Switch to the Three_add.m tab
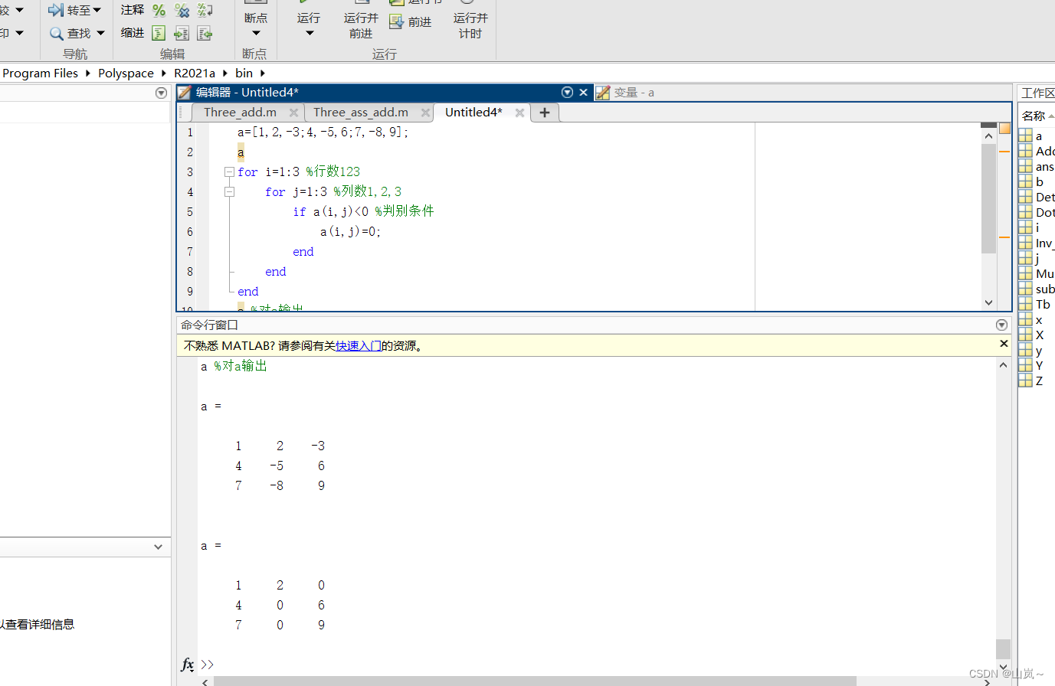This screenshot has height=686, width=1055. (x=240, y=113)
